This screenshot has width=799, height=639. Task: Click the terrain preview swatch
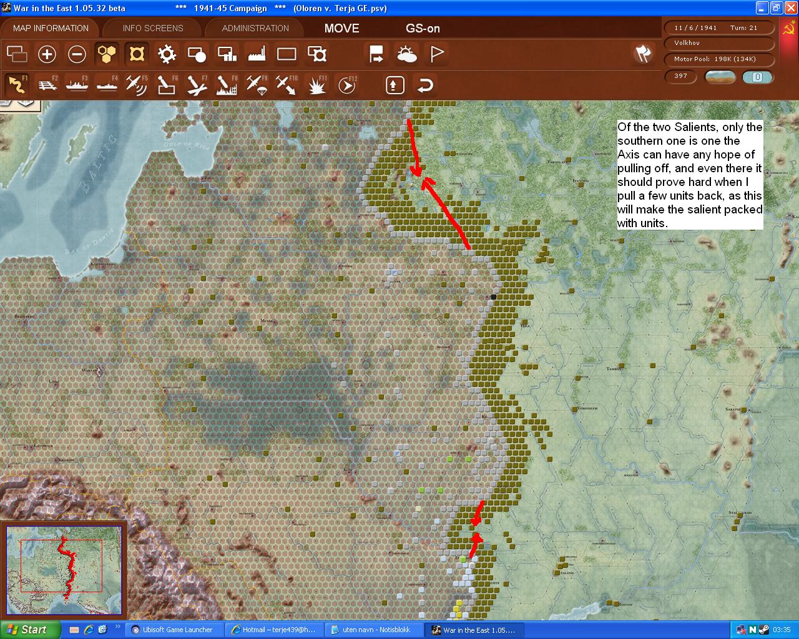[720, 77]
